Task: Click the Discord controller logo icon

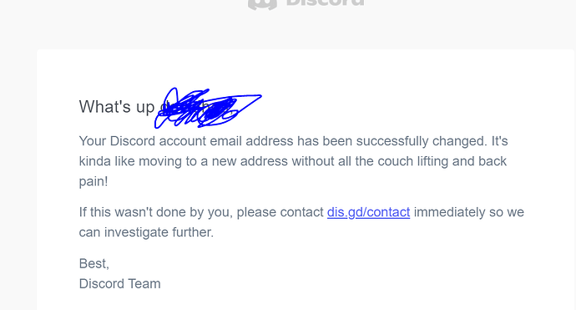Action: click(x=262, y=4)
